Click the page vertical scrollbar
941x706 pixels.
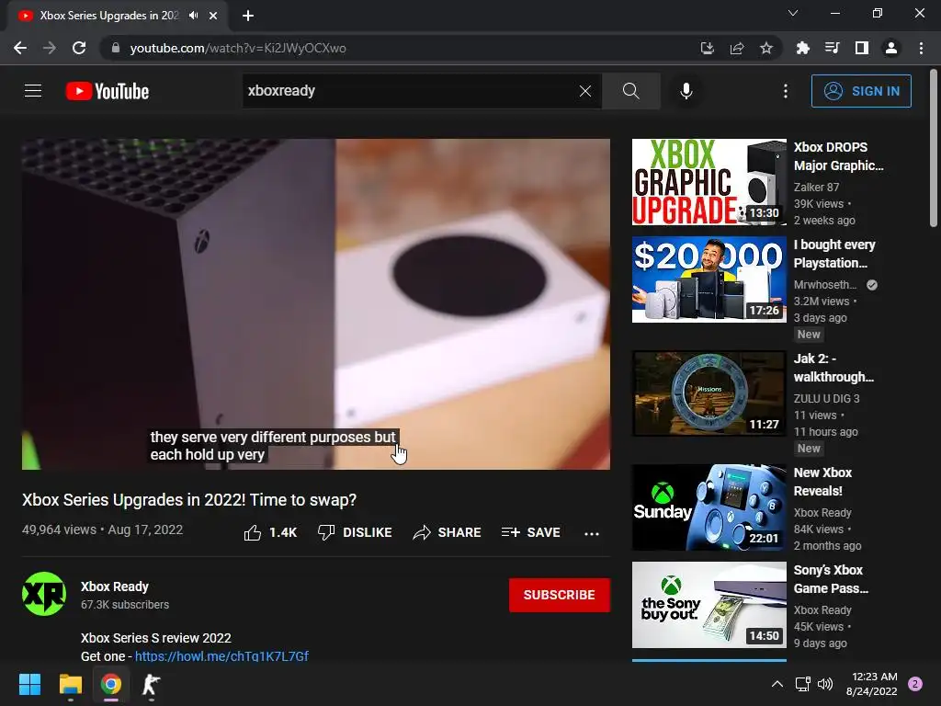point(934,150)
